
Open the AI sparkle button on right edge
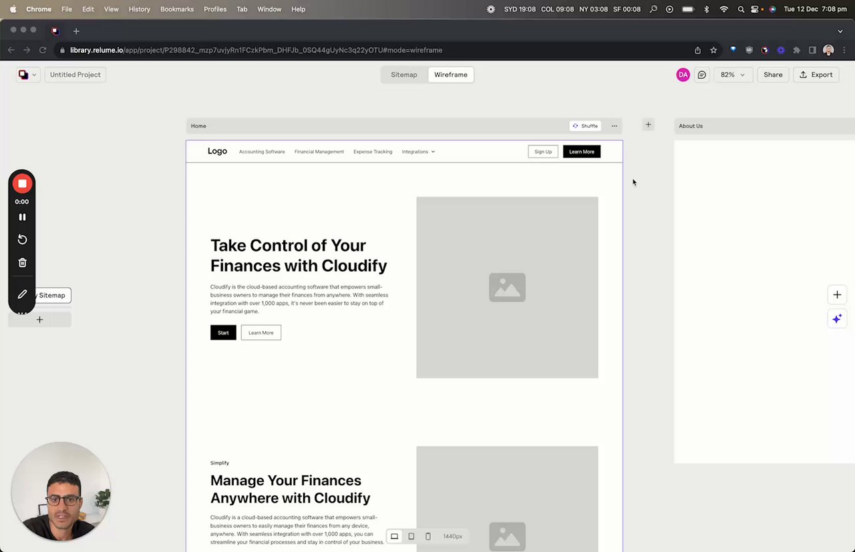[x=837, y=319]
